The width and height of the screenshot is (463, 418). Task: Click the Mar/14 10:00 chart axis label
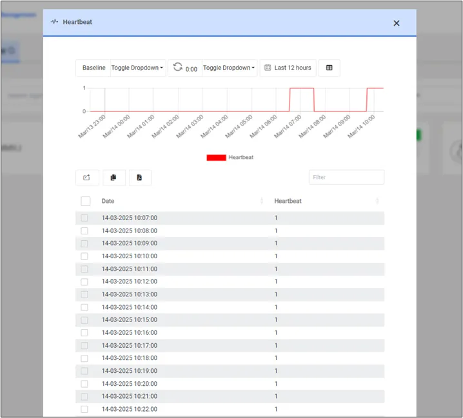[x=361, y=126]
